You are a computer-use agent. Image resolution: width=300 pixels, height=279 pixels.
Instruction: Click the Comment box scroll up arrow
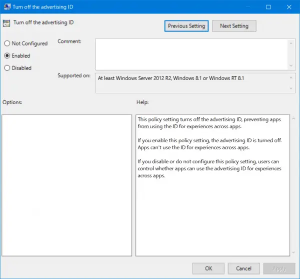pyautogui.click(x=291, y=44)
